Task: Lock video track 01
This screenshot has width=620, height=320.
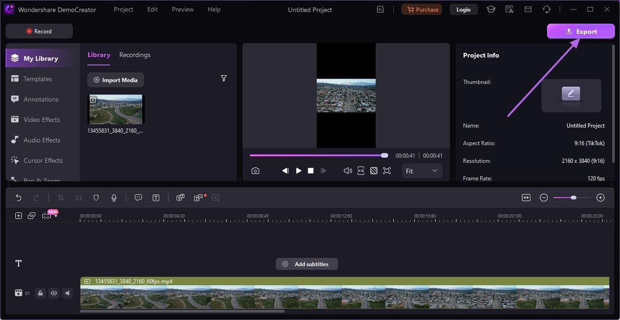Action: pos(41,293)
